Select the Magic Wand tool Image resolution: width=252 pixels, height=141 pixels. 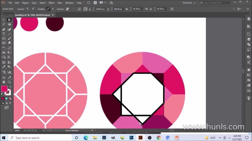(x=4, y=24)
